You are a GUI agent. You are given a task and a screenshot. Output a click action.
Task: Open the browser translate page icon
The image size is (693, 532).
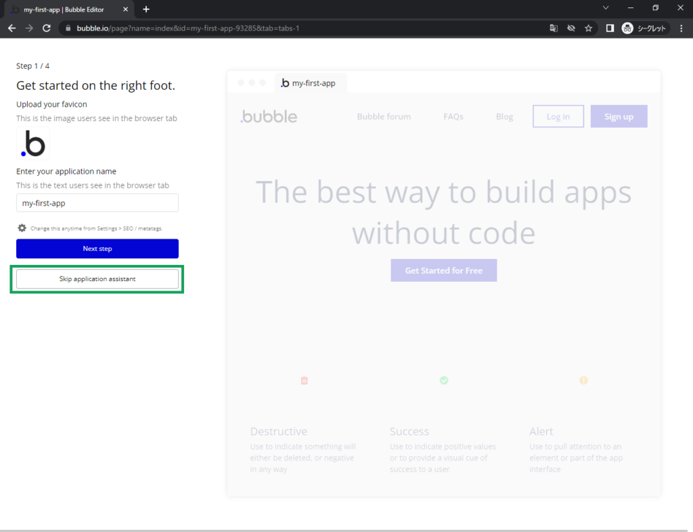[x=554, y=28]
